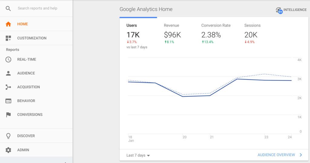
Task: Open the Admin gear icon
Action: pos(8,150)
